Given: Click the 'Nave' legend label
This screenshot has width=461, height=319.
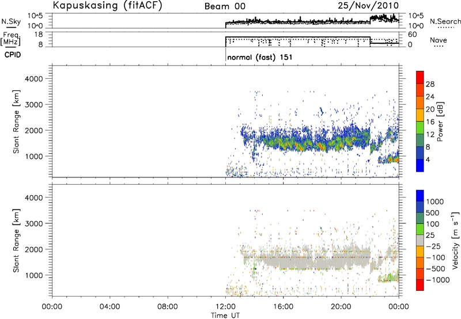Looking at the screenshot, I should click(439, 40).
